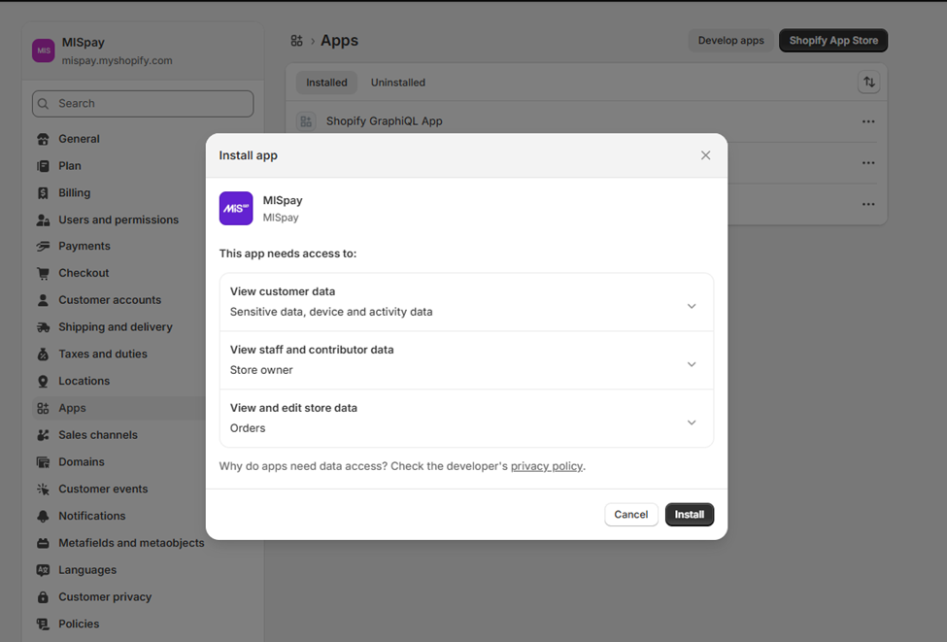This screenshot has width=947, height=642.
Task: Open the developer's privacy policy link
Action: coord(547,466)
